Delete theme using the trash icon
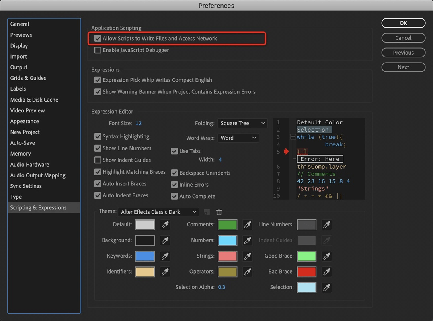The width and height of the screenshot is (433, 321). (x=219, y=212)
